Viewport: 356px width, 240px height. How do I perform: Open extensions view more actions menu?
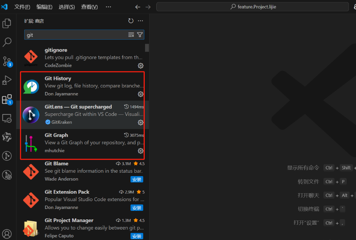140,21
